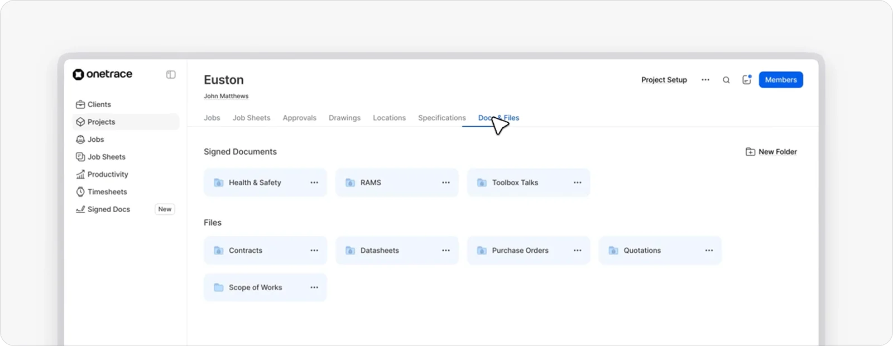This screenshot has height=346, width=893.
Task: Click the Jobs helmet icon
Action: [x=80, y=140]
